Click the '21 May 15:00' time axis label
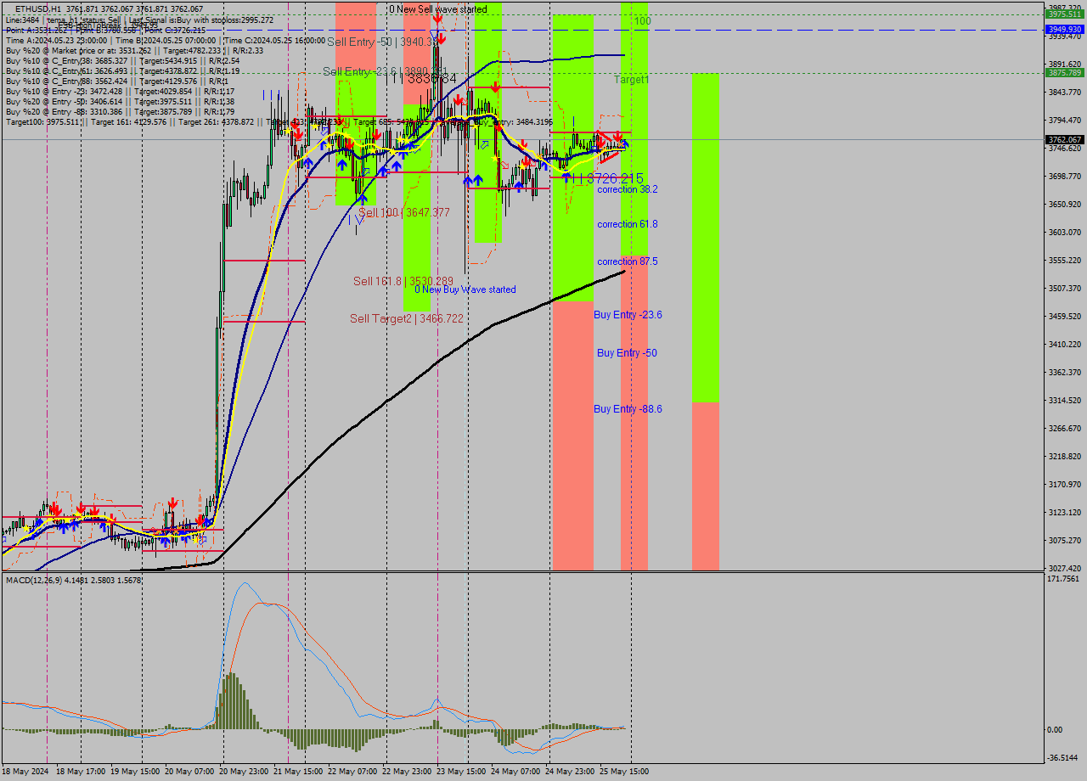The image size is (1087, 781). 299,772
